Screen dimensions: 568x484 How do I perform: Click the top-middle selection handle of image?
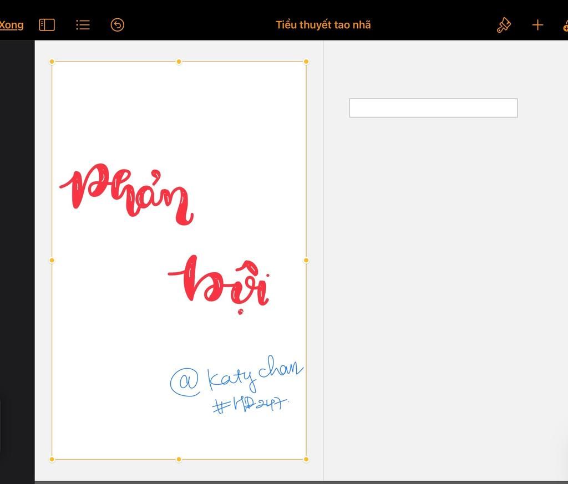point(179,62)
